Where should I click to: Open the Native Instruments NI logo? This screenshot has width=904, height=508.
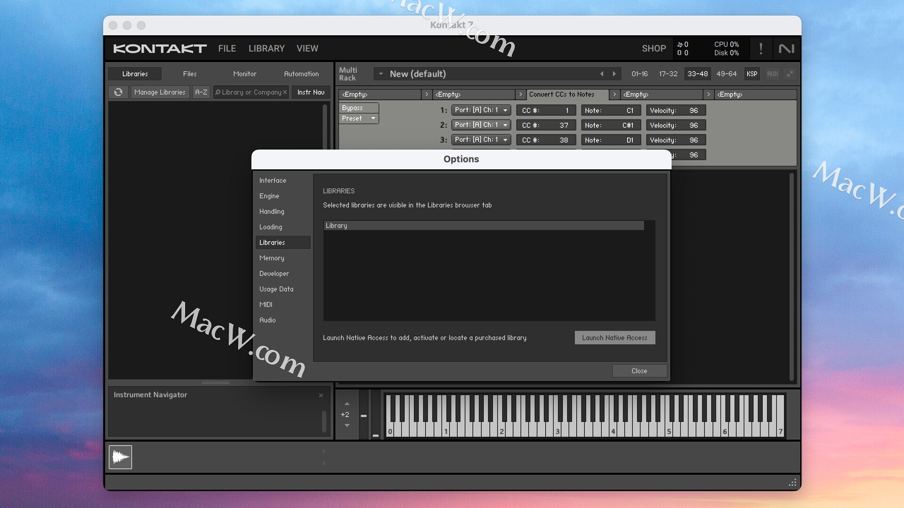click(786, 48)
